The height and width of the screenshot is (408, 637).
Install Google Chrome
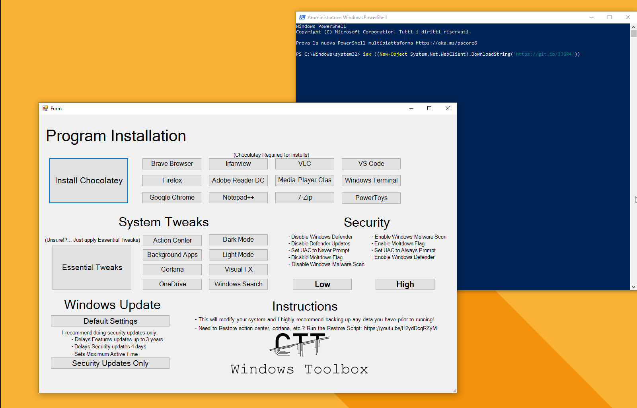click(x=171, y=197)
